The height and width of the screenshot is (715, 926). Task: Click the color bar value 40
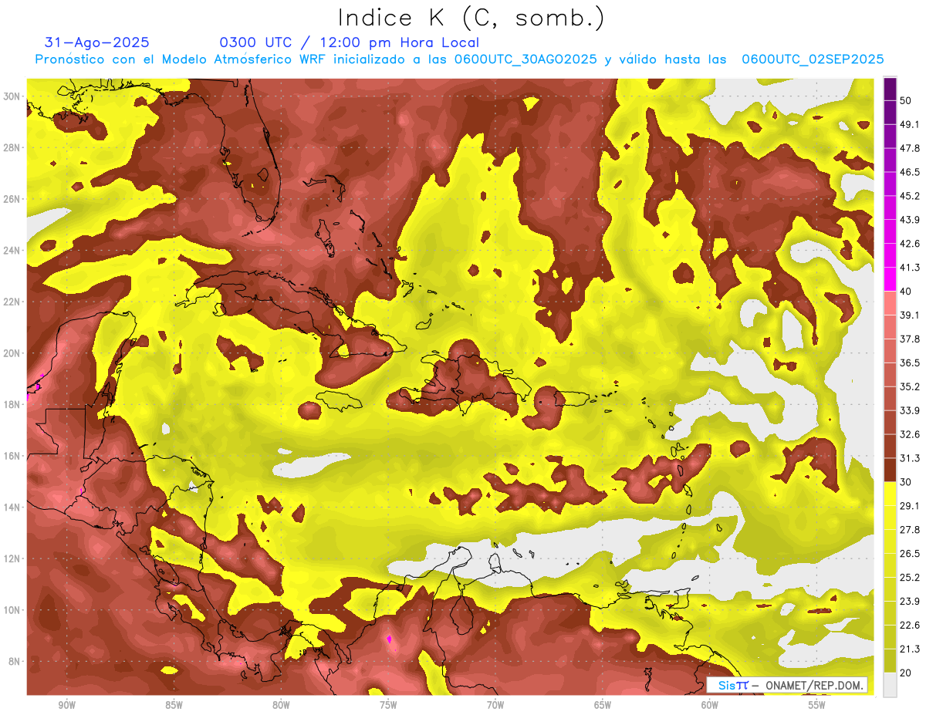[x=906, y=292]
